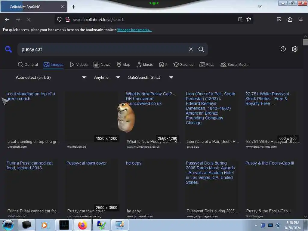Open the extensions puzzle icon

point(290,19)
